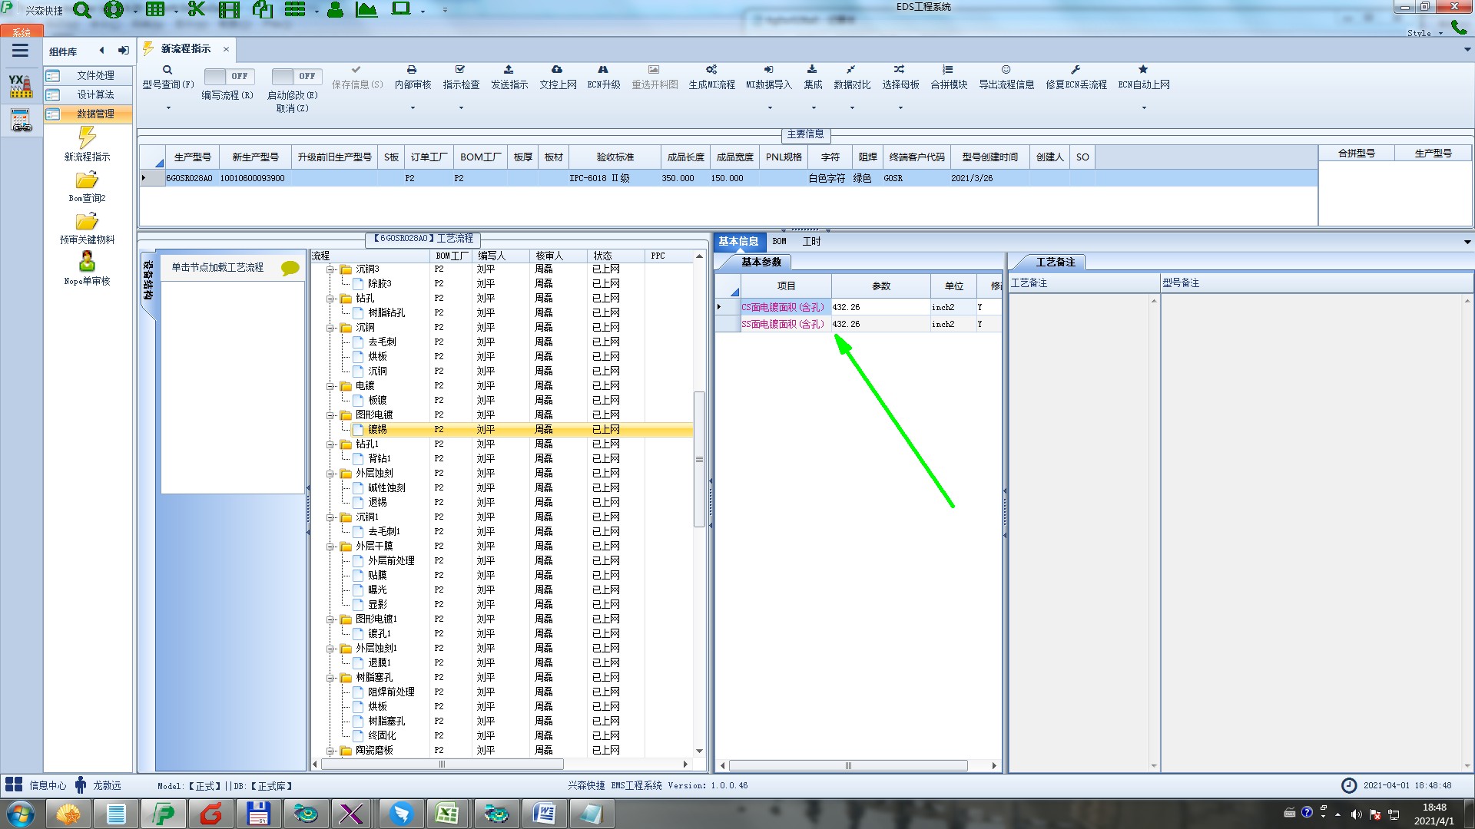Open dropdown under 型号查询(F)
Screen dimensions: 1475x829
pos(168,107)
